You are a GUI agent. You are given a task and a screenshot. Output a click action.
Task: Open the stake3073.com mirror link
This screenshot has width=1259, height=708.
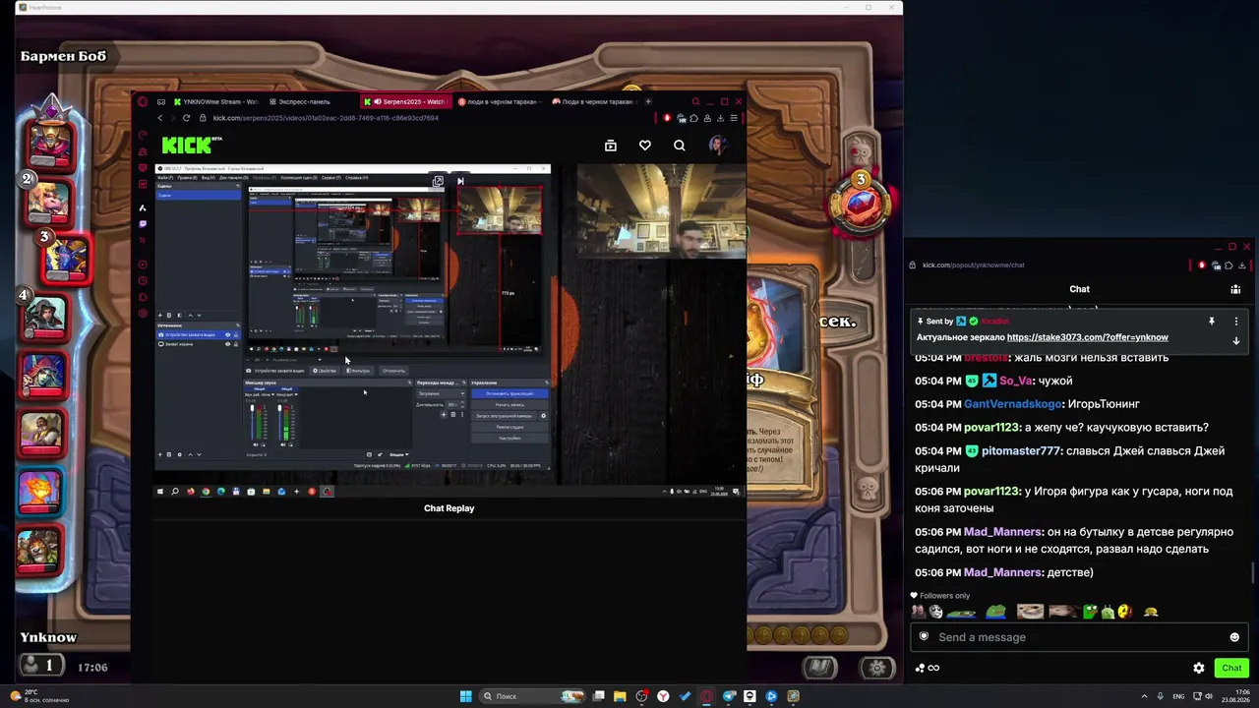click(1088, 337)
